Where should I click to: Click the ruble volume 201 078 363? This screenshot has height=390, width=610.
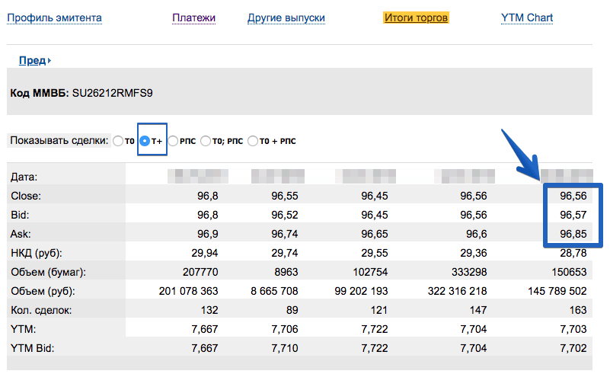click(x=188, y=291)
